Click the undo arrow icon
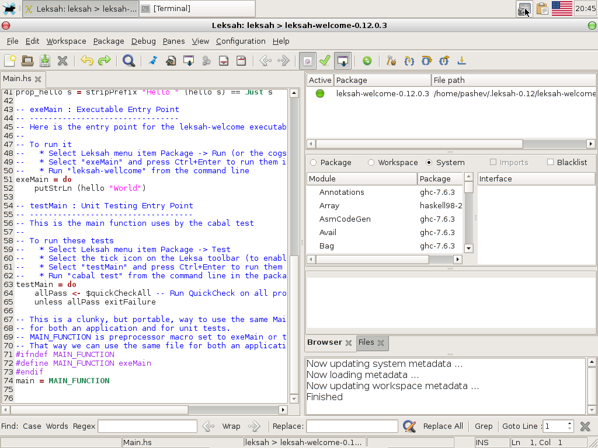This screenshot has width=598, height=448. tap(87, 61)
